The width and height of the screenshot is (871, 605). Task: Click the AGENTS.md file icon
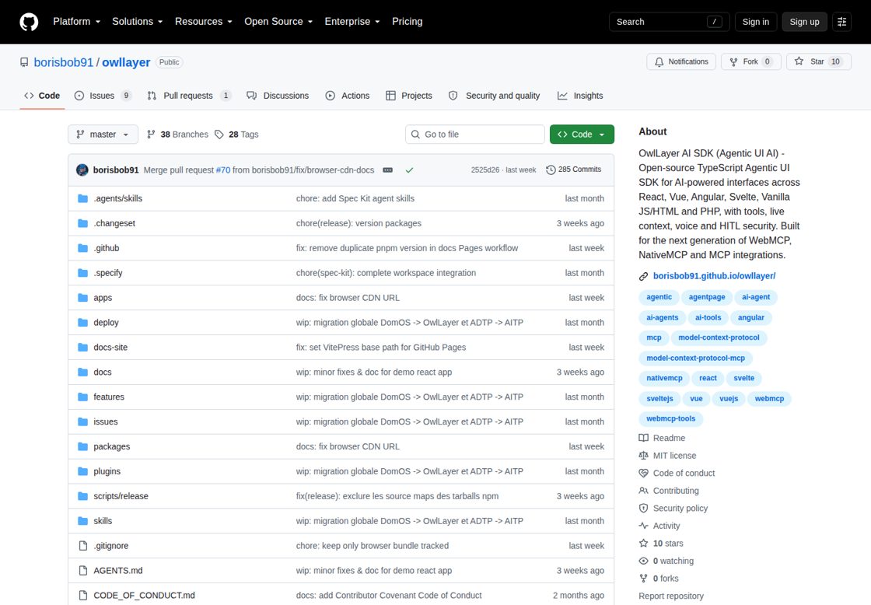click(82, 571)
